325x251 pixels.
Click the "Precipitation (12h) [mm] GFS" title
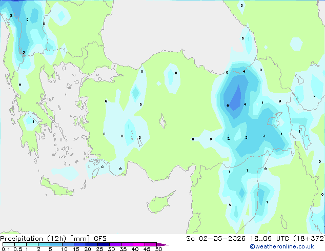(53, 239)
